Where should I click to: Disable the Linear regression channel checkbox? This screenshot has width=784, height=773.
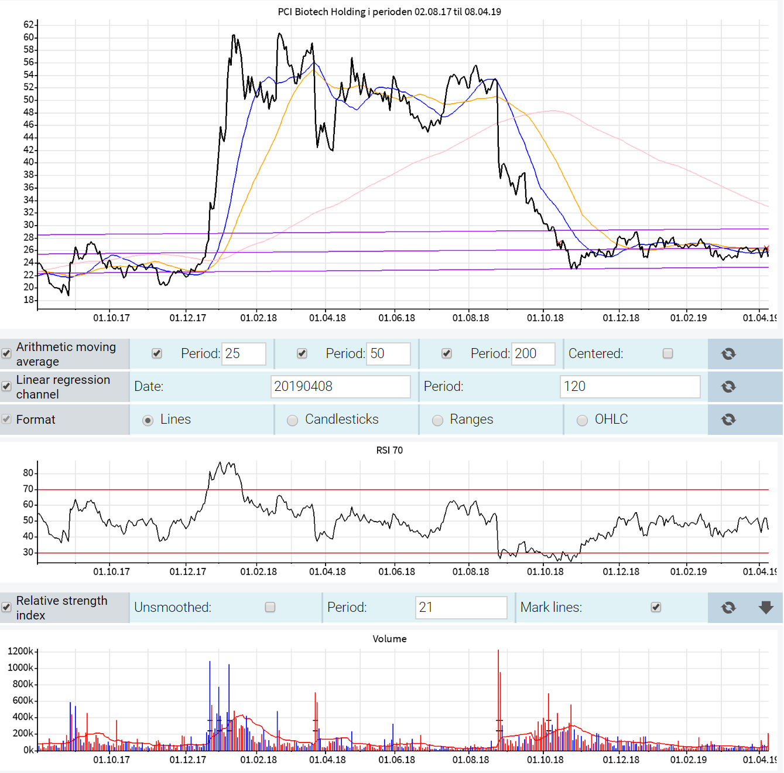(6, 387)
